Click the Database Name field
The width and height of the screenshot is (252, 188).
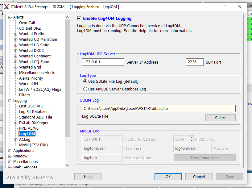click(102, 158)
